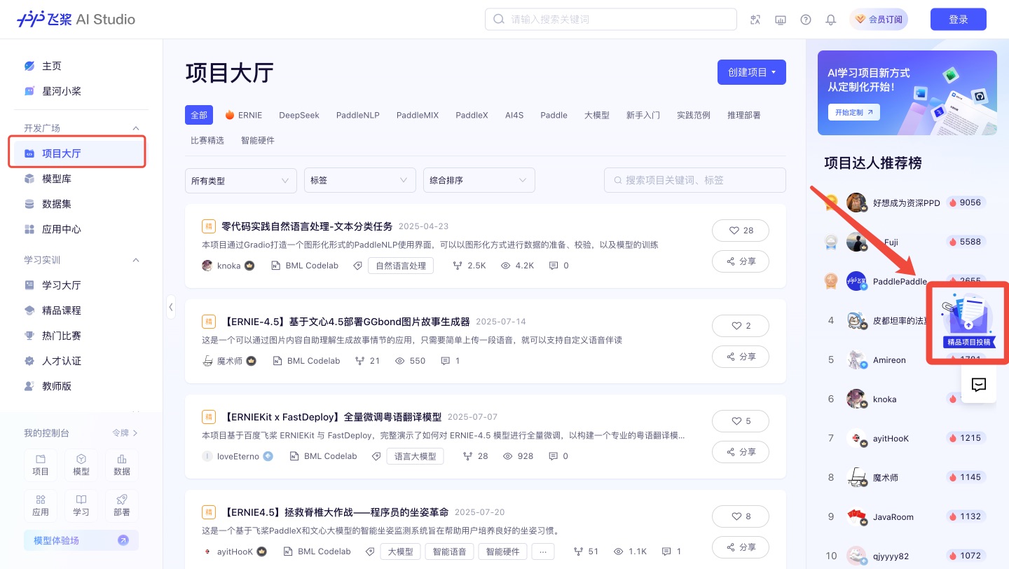Open 模型体验场 arrow button

tap(123, 540)
